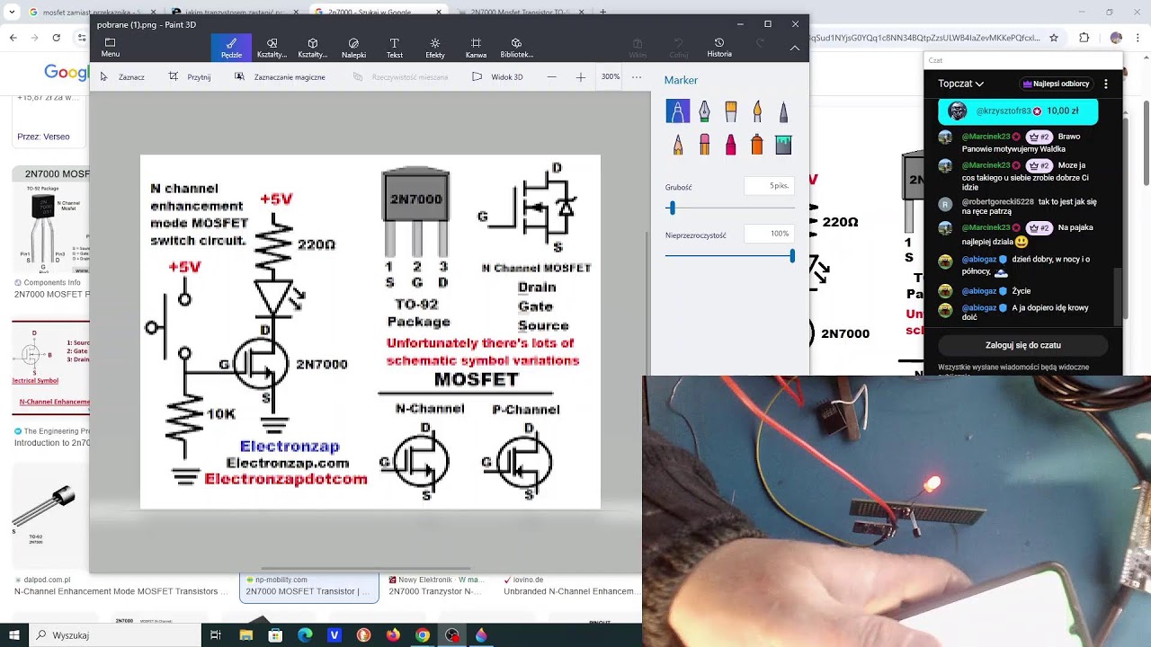Image resolution: width=1151 pixels, height=647 pixels.
Task: Select the Eraser tool
Action: [704, 144]
